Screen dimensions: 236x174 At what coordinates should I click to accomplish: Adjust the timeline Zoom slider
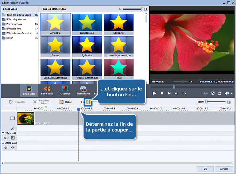(x=206, y=102)
